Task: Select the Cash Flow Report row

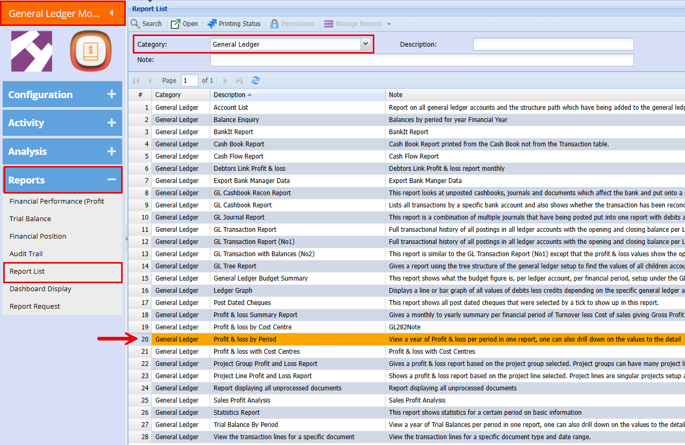Action: [238, 156]
